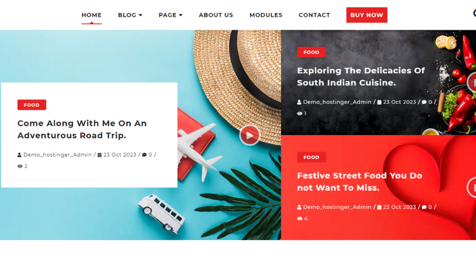Expand the Page dropdown menu
The image size is (476, 264).
click(x=170, y=15)
